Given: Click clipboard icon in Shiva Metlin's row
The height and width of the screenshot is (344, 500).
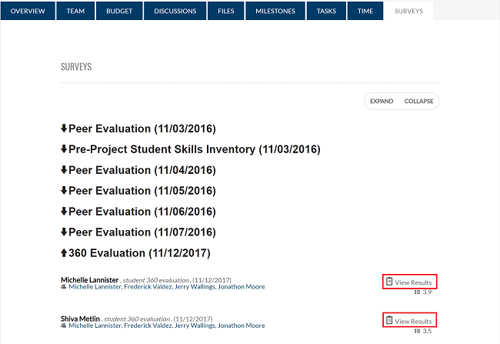Looking at the screenshot, I should (389, 320).
